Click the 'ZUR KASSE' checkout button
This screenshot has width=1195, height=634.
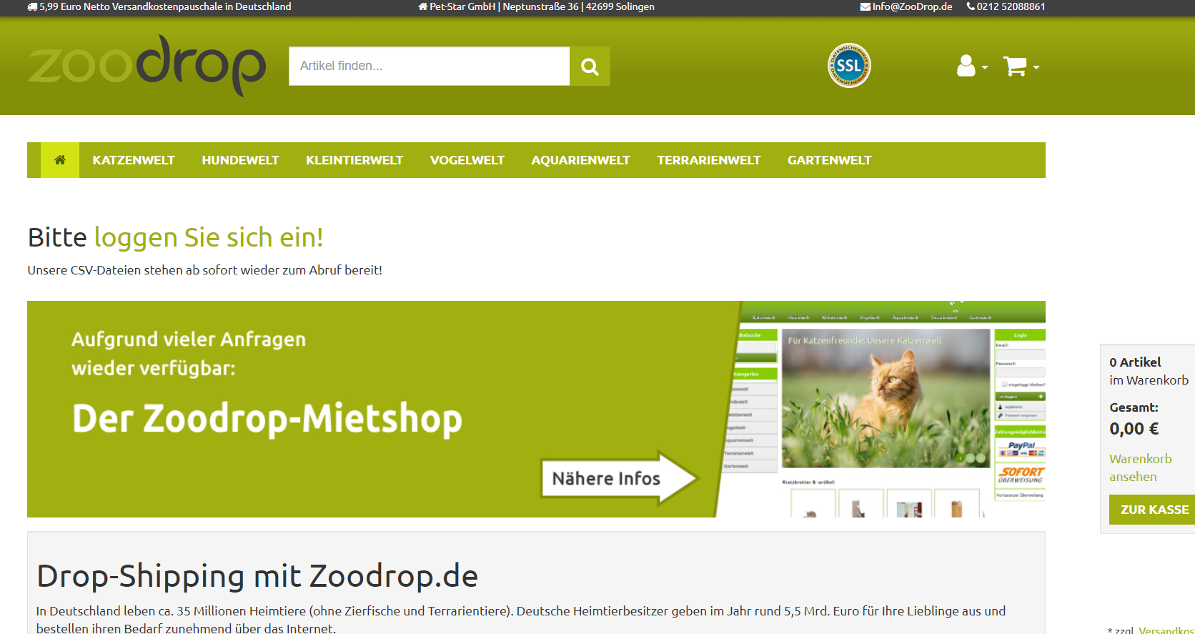point(1152,510)
